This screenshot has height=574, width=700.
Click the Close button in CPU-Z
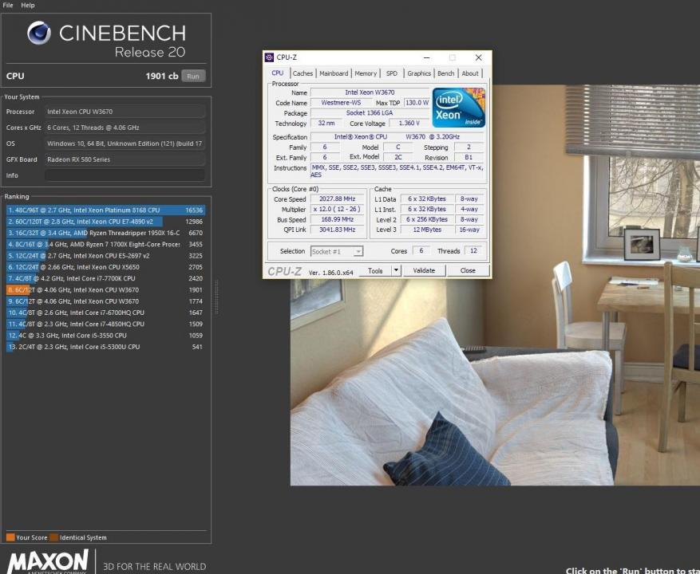tap(468, 271)
